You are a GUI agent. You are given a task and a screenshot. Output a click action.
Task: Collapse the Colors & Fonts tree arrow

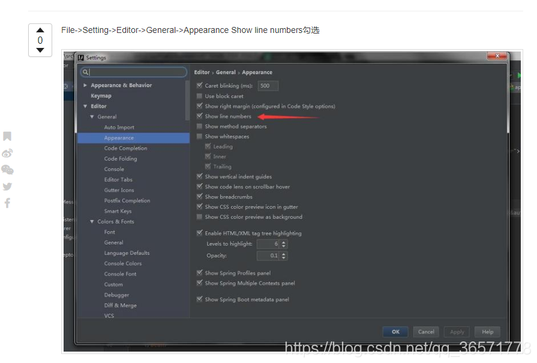coord(92,222)
